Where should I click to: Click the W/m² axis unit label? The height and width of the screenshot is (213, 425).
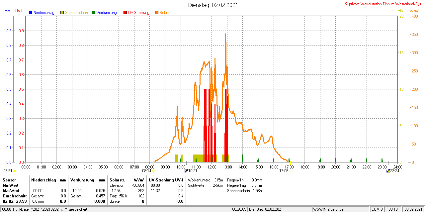414,11
